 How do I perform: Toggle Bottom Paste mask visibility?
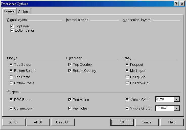tap(11, 83)
